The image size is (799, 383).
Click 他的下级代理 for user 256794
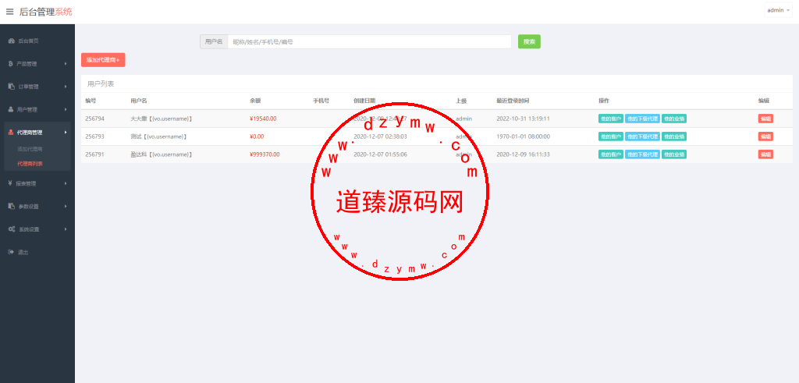pyautogui.click(x=642, y=119)
